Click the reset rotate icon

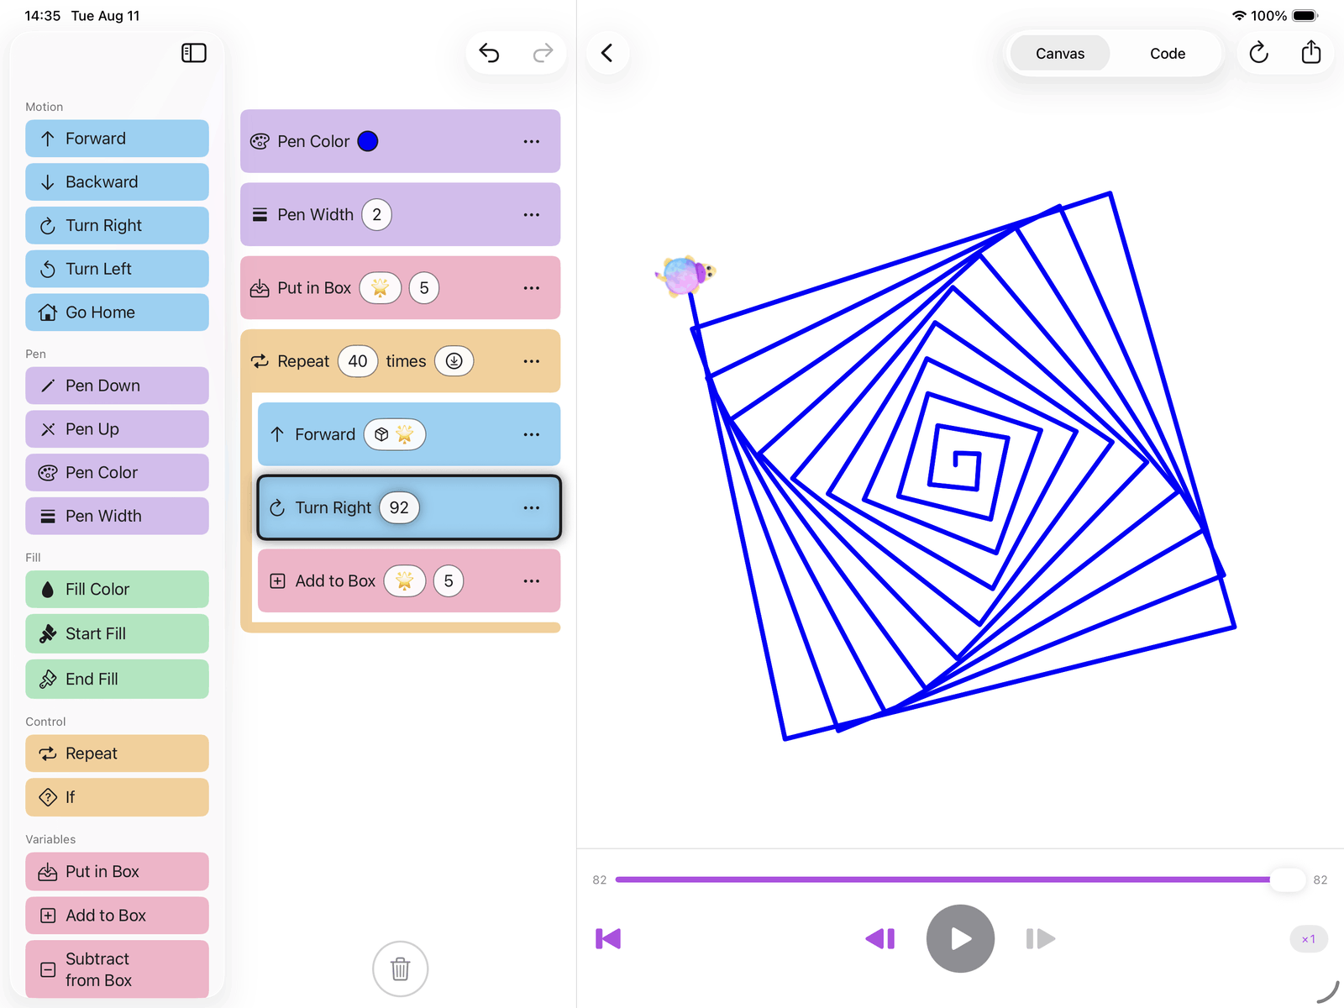pyautogui.click(x=1258, y=53)
